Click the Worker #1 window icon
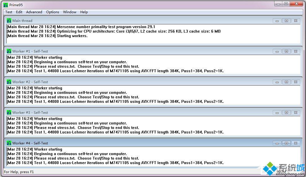Image resolution: width=306 pixels, height=177 pixels. pyautogui.click(x=9, y=51)
